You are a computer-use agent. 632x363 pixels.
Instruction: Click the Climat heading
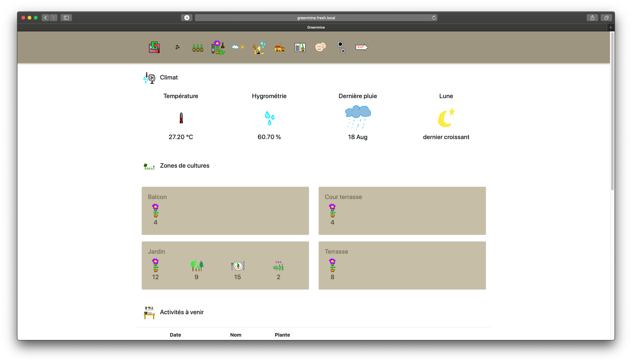pyautogui.click(x=169, y=77)
